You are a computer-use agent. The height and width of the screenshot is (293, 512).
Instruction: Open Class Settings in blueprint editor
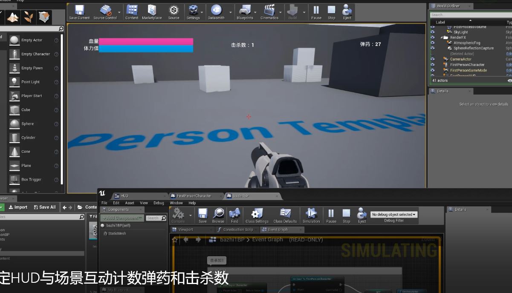click(x=257, y=215)
